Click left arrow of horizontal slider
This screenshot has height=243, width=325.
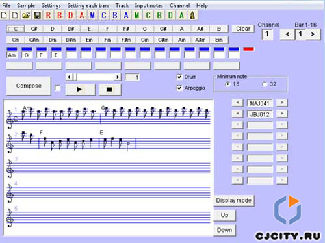click(69, 77)
